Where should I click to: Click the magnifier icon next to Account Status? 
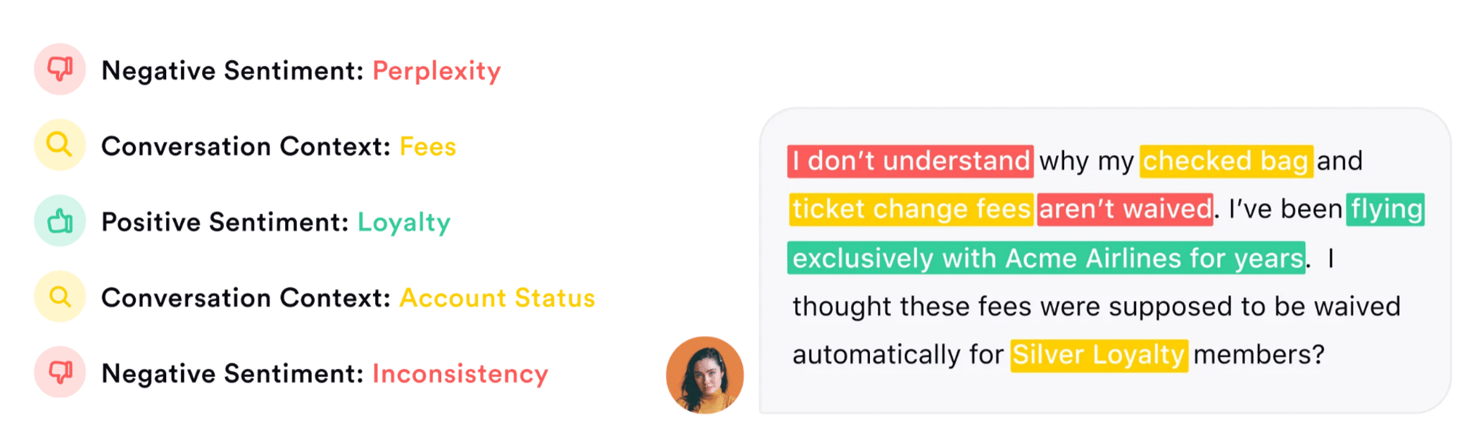tap(60, 297)
